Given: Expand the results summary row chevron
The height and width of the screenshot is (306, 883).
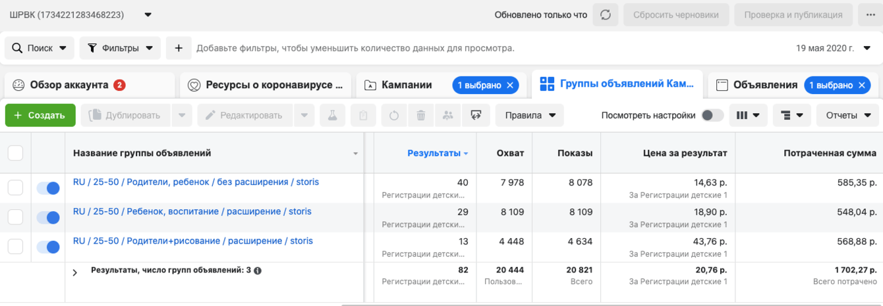Looking at the screenshot, I should tap(74, 272).
